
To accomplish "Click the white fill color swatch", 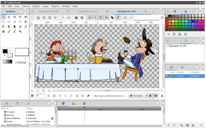I will tap(10, 55).
